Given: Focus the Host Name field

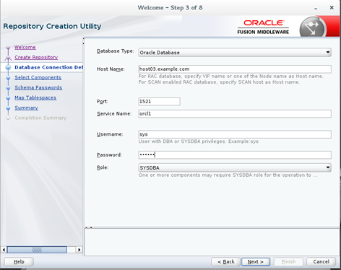Looking at the screenshot, I should point(235,69).
